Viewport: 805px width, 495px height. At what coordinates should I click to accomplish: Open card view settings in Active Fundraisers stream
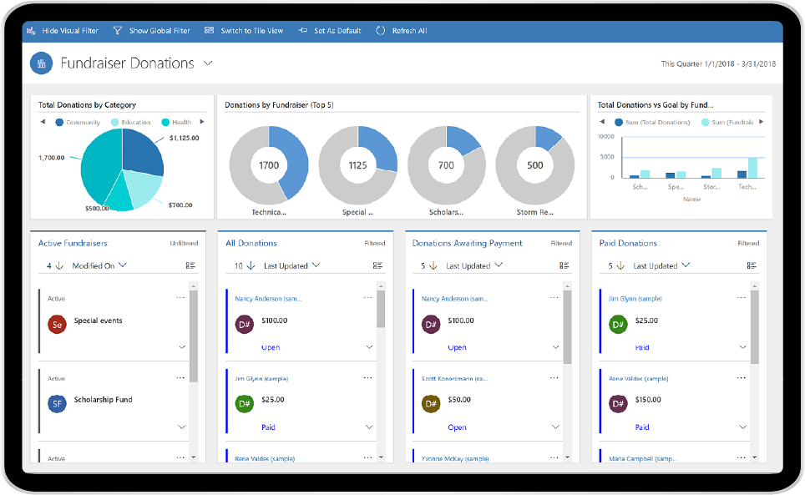(190, 265)
